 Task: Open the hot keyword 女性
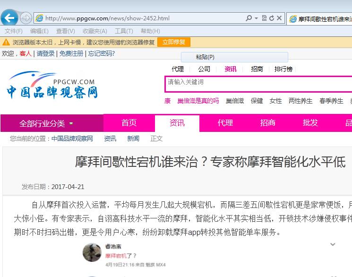(x=275, y=101)
